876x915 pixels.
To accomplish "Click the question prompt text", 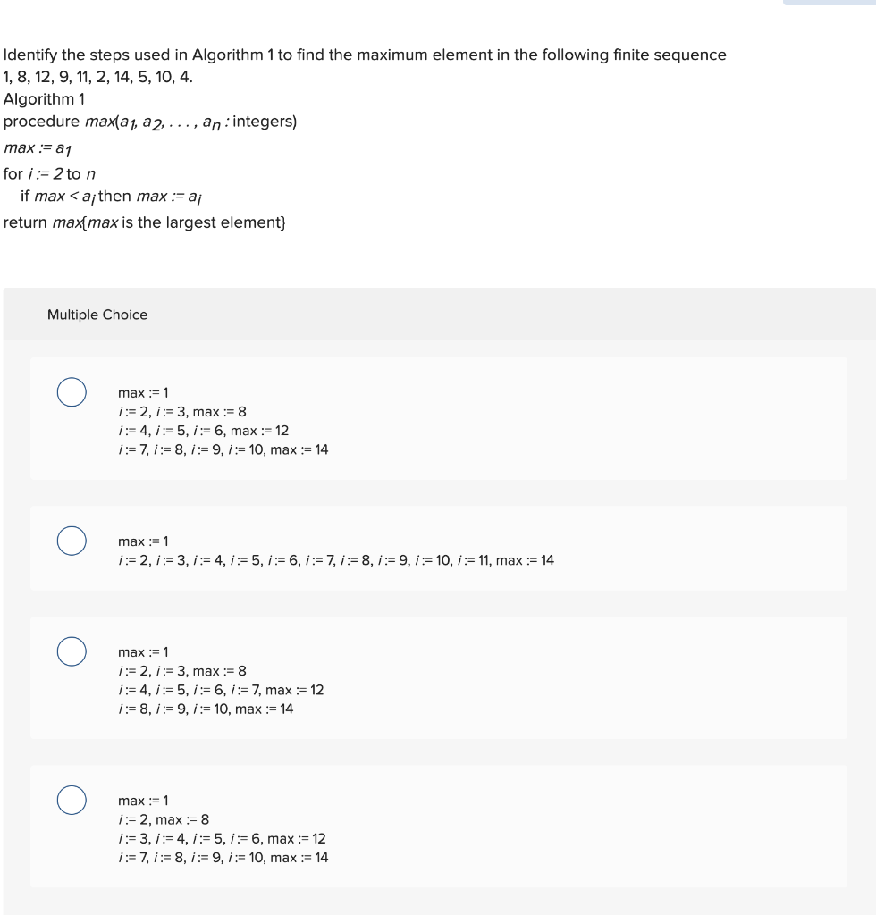I will pyautogui.click(x=363, y=55).
